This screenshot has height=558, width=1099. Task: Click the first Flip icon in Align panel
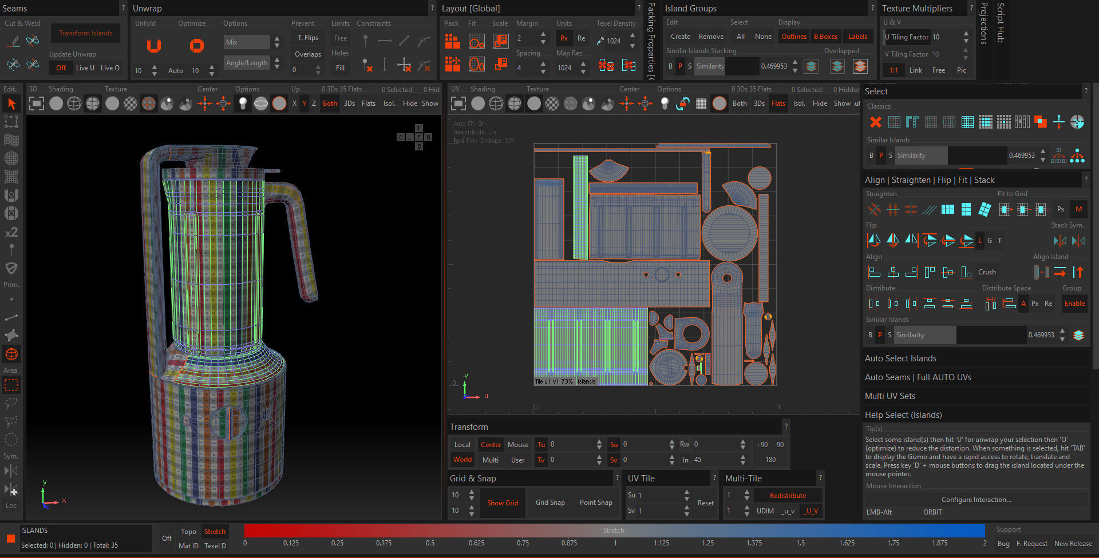pos(874,241)
